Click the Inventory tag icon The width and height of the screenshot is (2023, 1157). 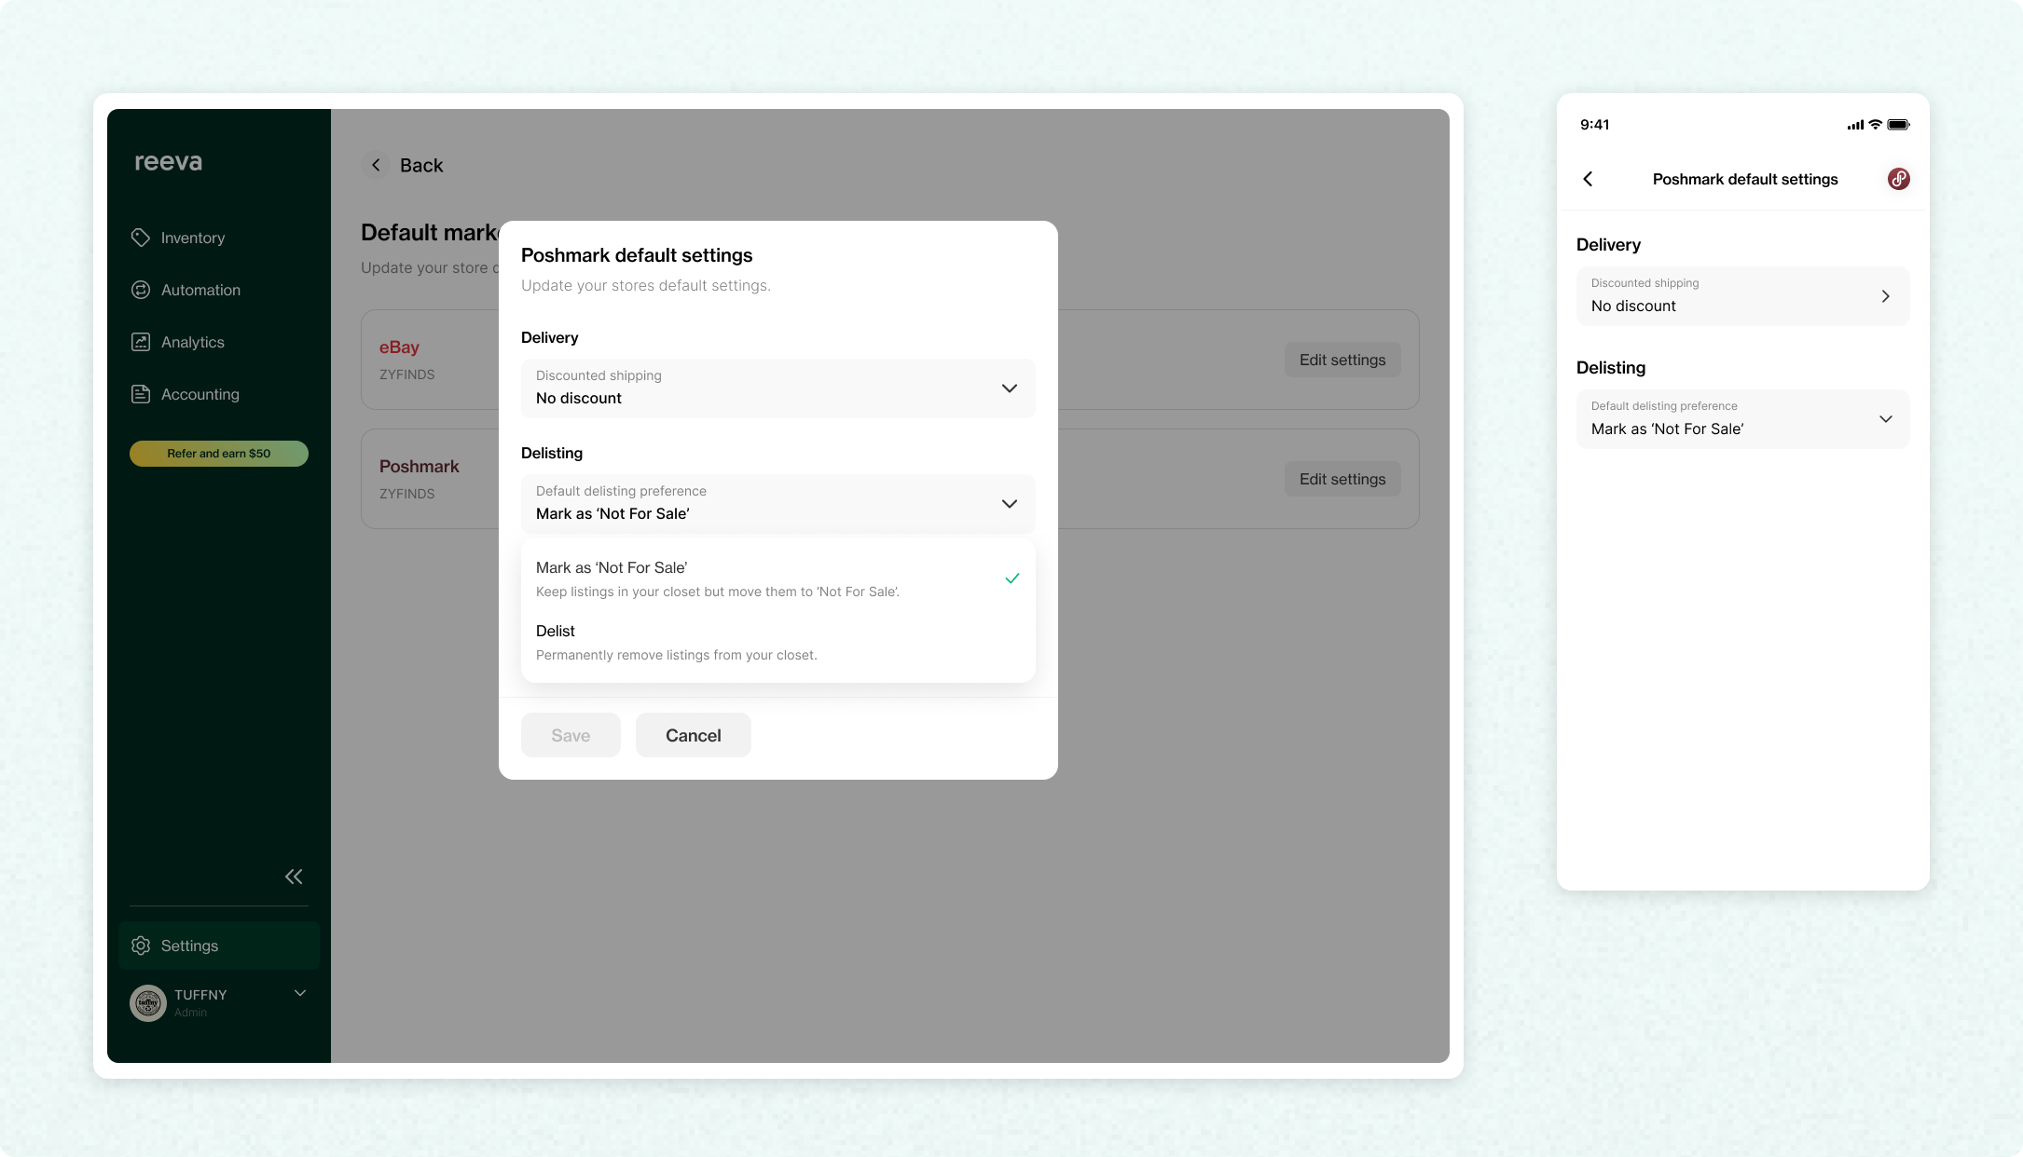[x=141, y=238]
